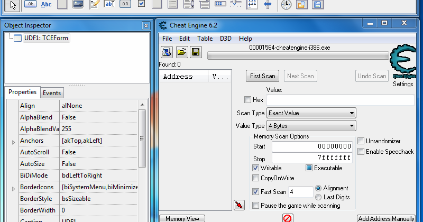This screenshot has height=222, width=423.
Task: Switch to the Properties tab
Action: 22,92
